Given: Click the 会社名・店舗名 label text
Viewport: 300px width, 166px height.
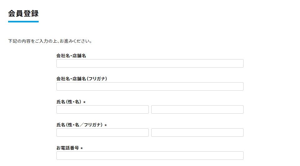Looking at the screenshot, I should click(71, 56).
